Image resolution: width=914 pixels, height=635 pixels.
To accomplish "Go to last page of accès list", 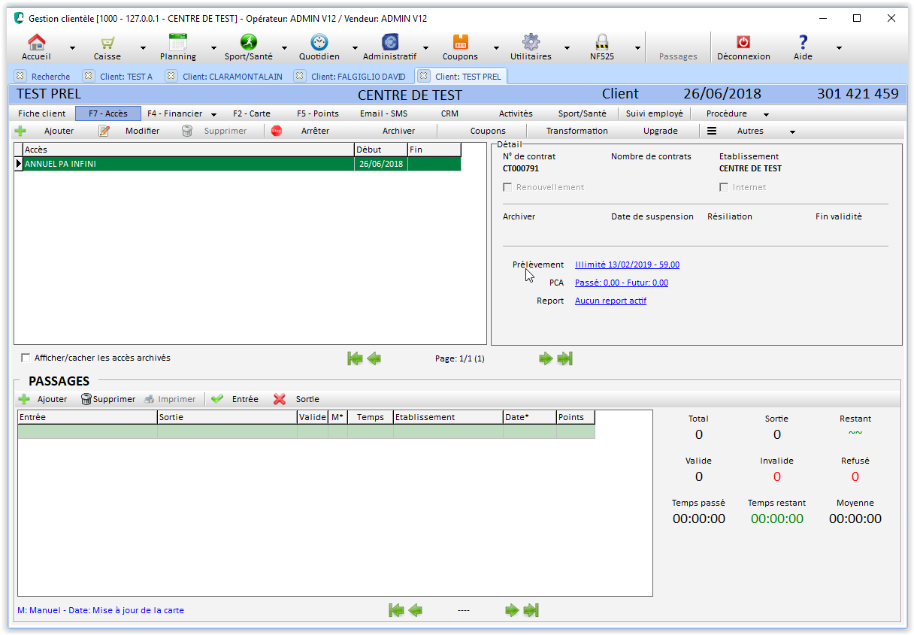I will [x=564, y=358].
